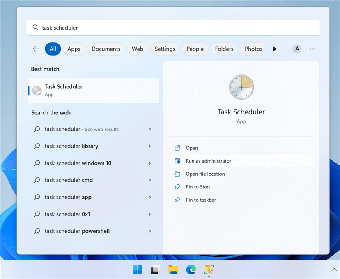Click the Pin to Start pin icon
This screenshot has height=279, width=340.
(x=177, y=187)
